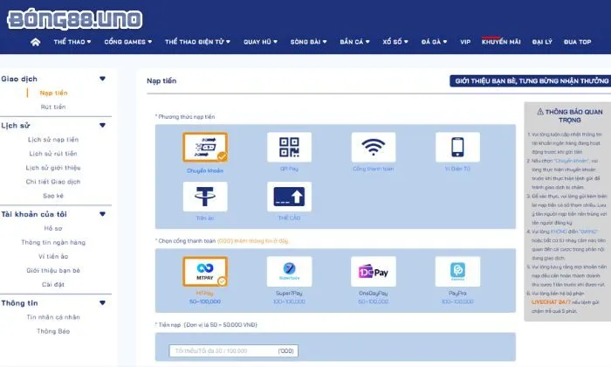611x367 pixels.
Task: Click the orange payment gateway info link
Action: 252,241
